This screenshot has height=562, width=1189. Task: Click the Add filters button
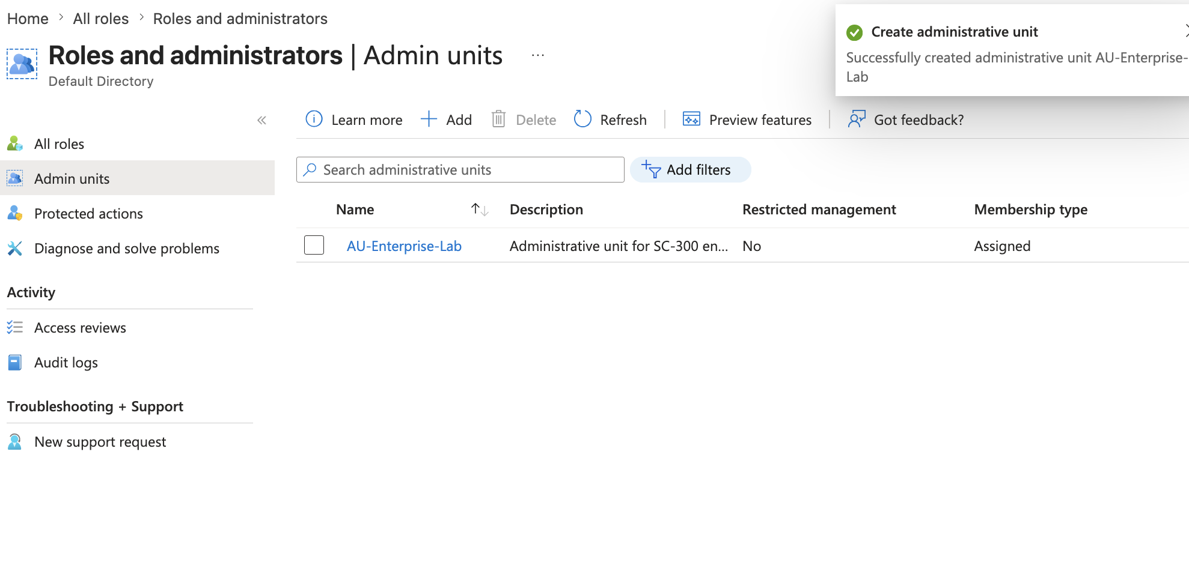[690, 170]
